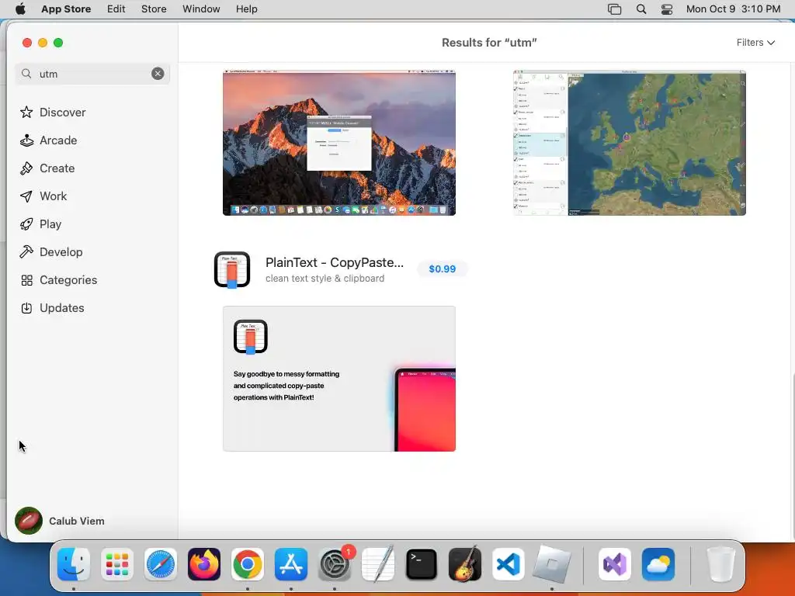The width and height of the screenshot is (795, 596).
Task: Go to the Create category
Action: [47, 168]
